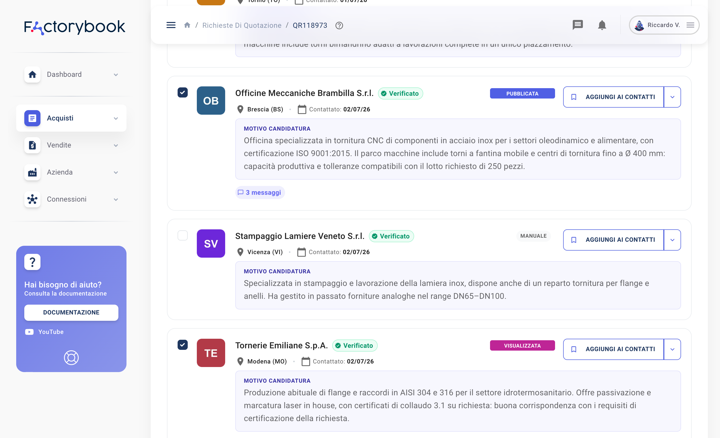The image size is (720, 438).
Task: Click the Verificato badge of Officine Meccaniche Brambilla
Action: point(400,93)
